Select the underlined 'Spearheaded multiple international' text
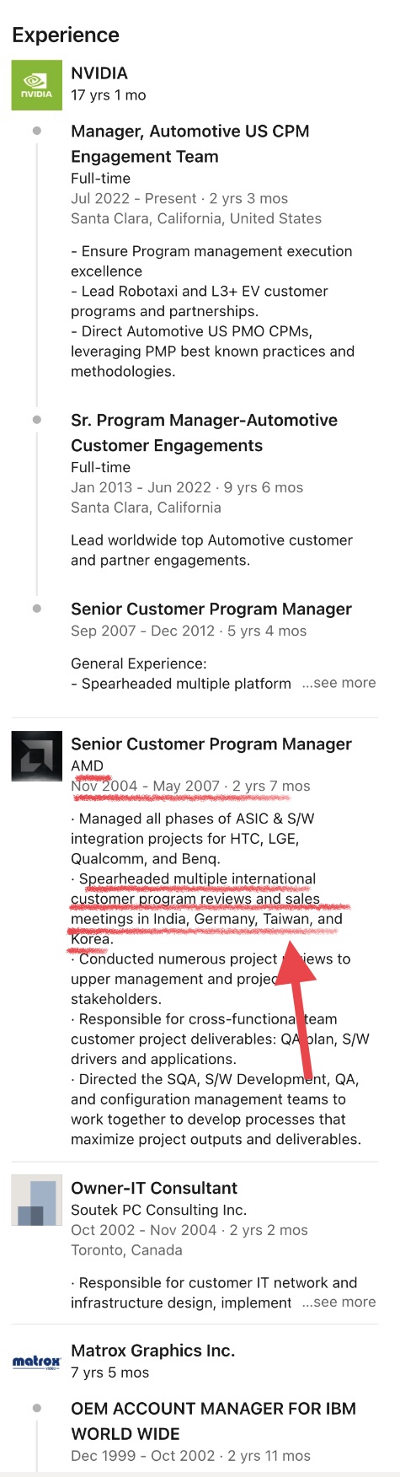The width and height of the screenshot is (400, 1477). click(198, 879)
